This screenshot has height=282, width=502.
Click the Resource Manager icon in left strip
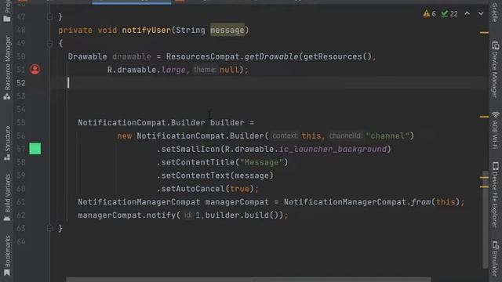(7, 96)
